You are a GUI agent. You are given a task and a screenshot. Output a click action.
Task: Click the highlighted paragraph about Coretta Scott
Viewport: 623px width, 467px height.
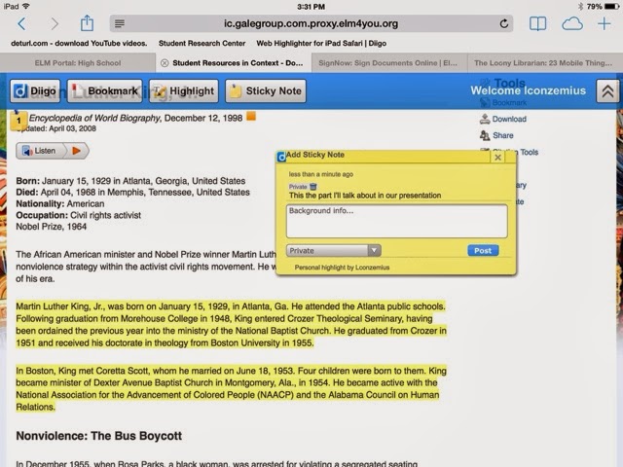click(x=232, y=389)
